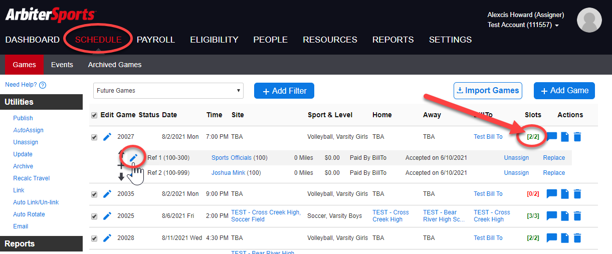612x254 pixels.
Task: Open the message icon for game 20035
Action: click(552, 194)
